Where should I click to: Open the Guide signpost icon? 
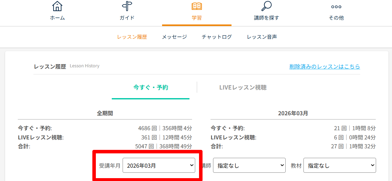(127, 6)
